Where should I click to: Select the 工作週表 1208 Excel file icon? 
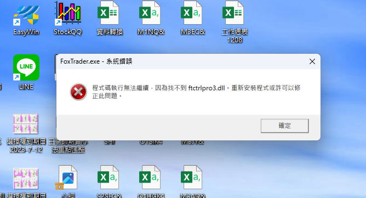tap(233, 13)
